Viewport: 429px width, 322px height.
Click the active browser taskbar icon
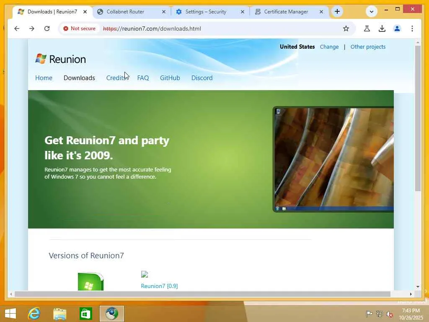111,314
